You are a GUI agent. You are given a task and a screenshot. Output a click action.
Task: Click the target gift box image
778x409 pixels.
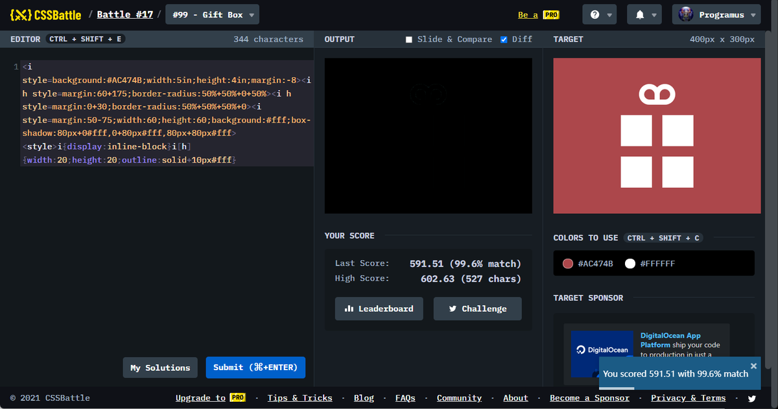(657, 135)
